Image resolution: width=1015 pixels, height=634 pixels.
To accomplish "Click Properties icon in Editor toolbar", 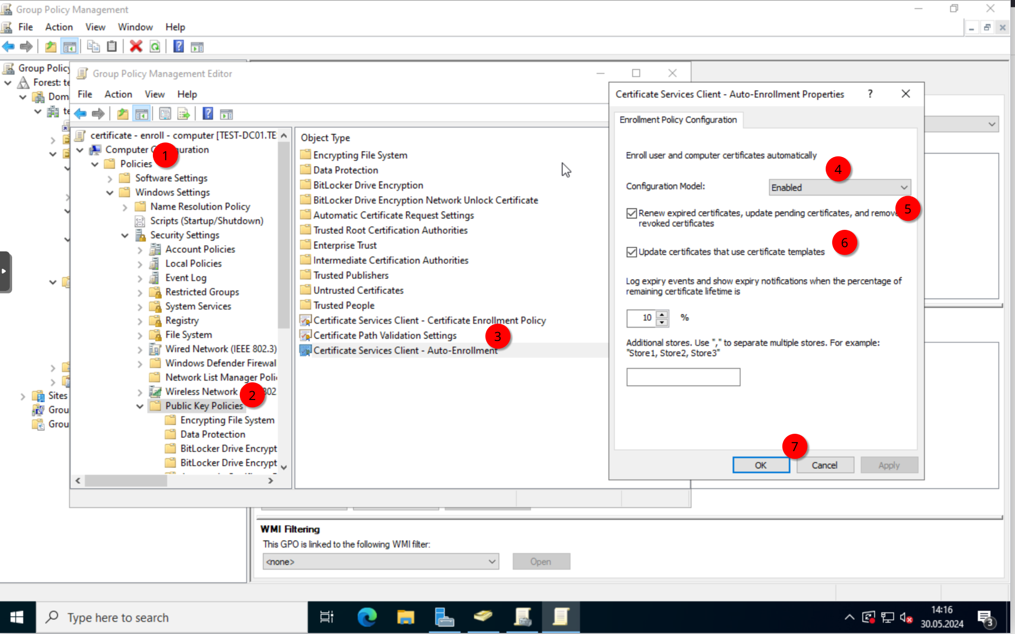I will click(165, 114).
